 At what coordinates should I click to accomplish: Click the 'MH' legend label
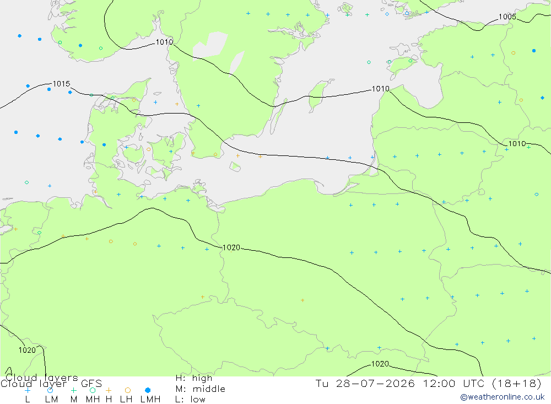point(93,400)
